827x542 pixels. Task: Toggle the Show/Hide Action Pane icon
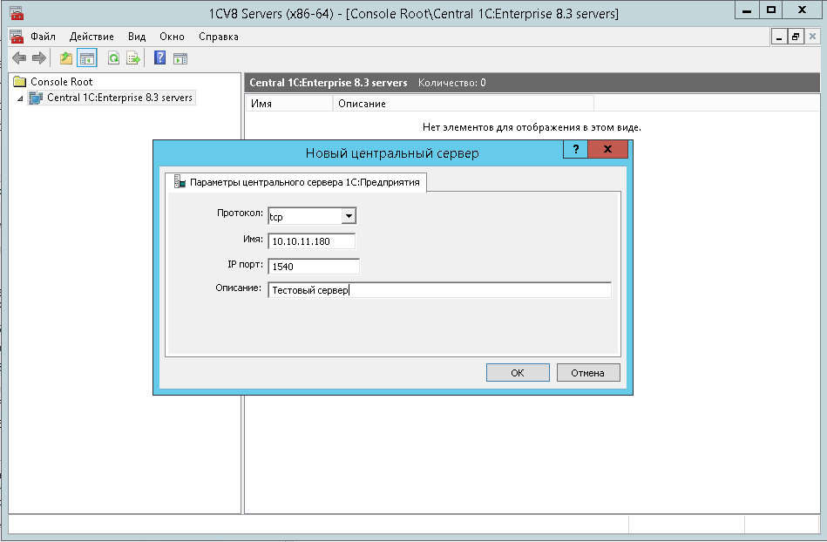(180, 58)
